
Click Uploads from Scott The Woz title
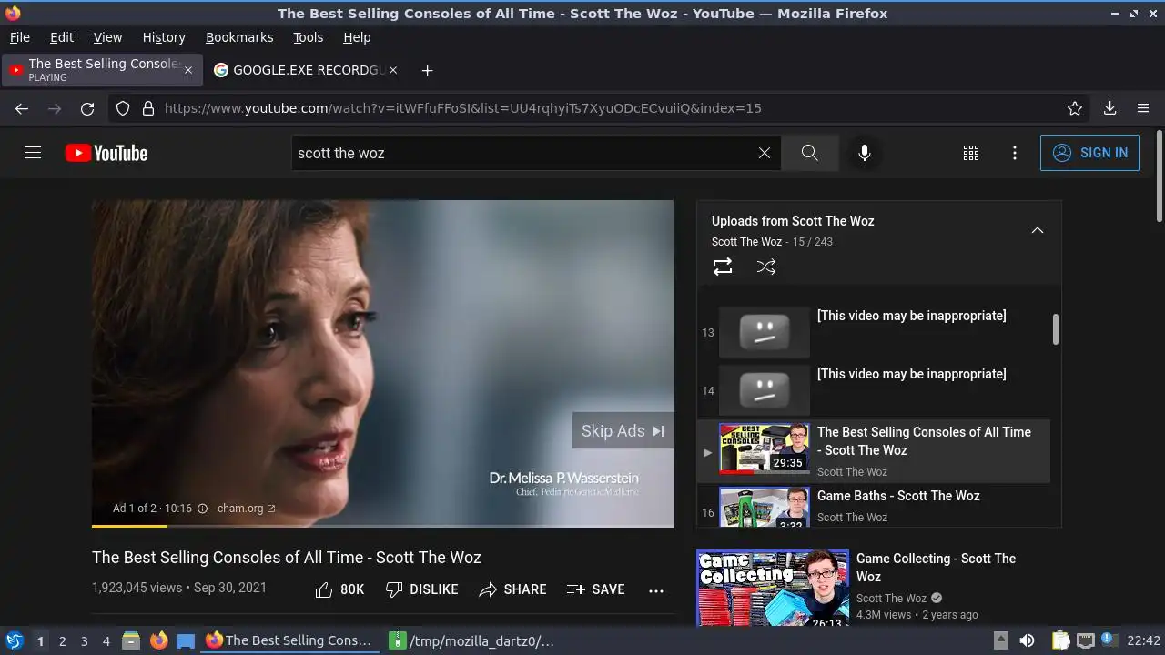tap(793, 221)
